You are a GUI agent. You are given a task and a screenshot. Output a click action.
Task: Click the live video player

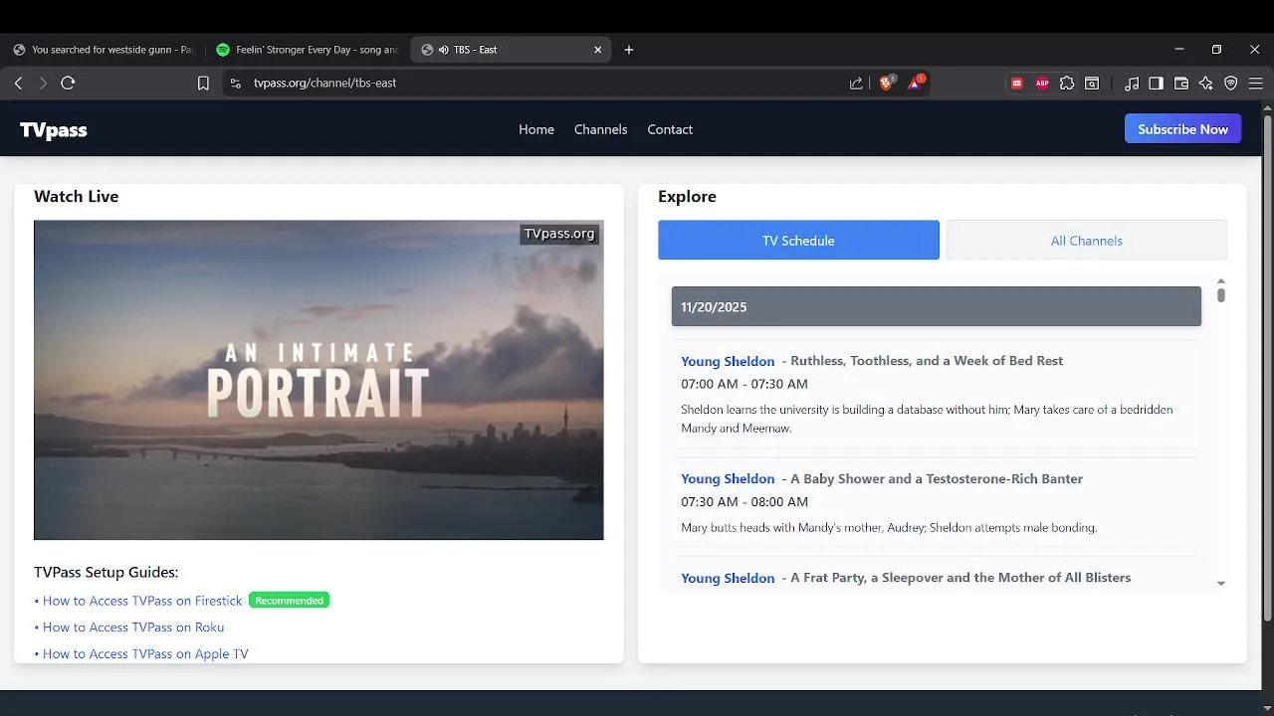(x=318, y=380)
